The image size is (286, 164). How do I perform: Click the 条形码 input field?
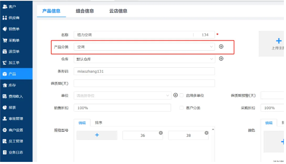[x=144, y=71]
